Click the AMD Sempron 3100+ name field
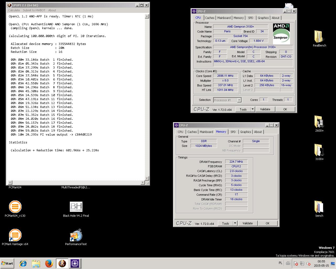 pos(240,27)
